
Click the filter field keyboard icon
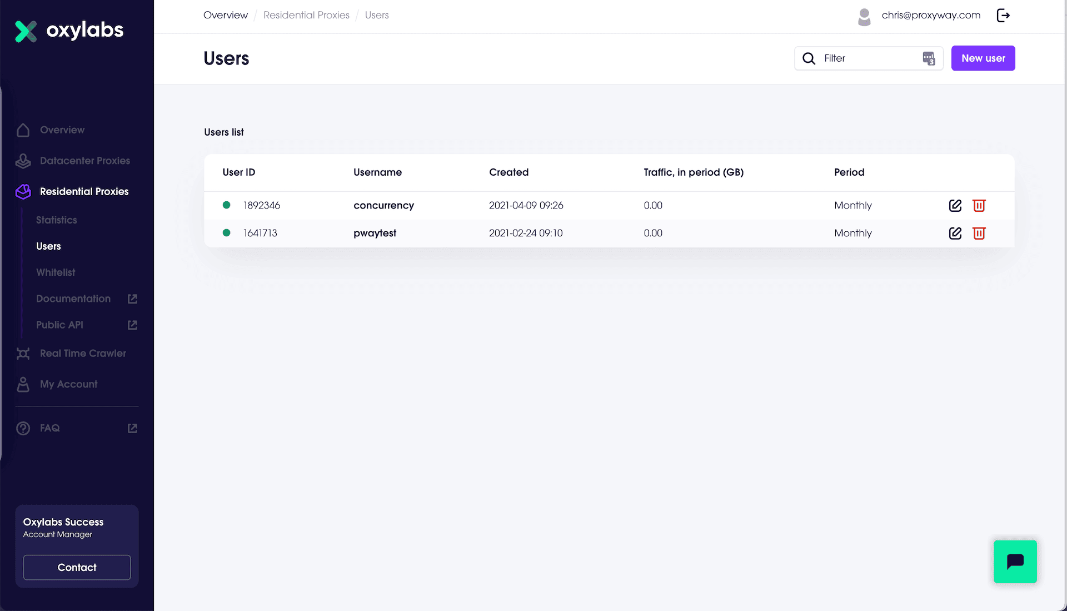(929, 58)
